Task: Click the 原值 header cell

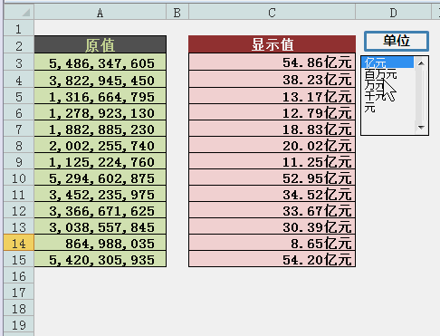Action: 100,44
